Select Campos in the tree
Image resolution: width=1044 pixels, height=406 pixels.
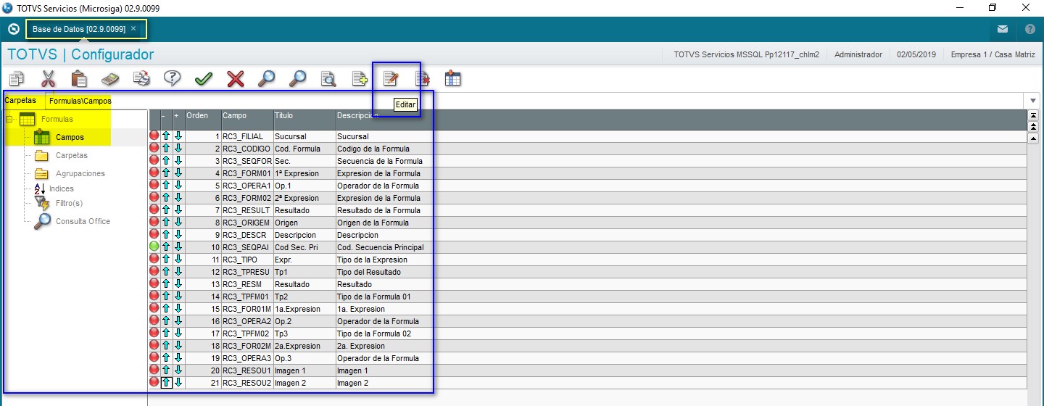coord(70,137)
